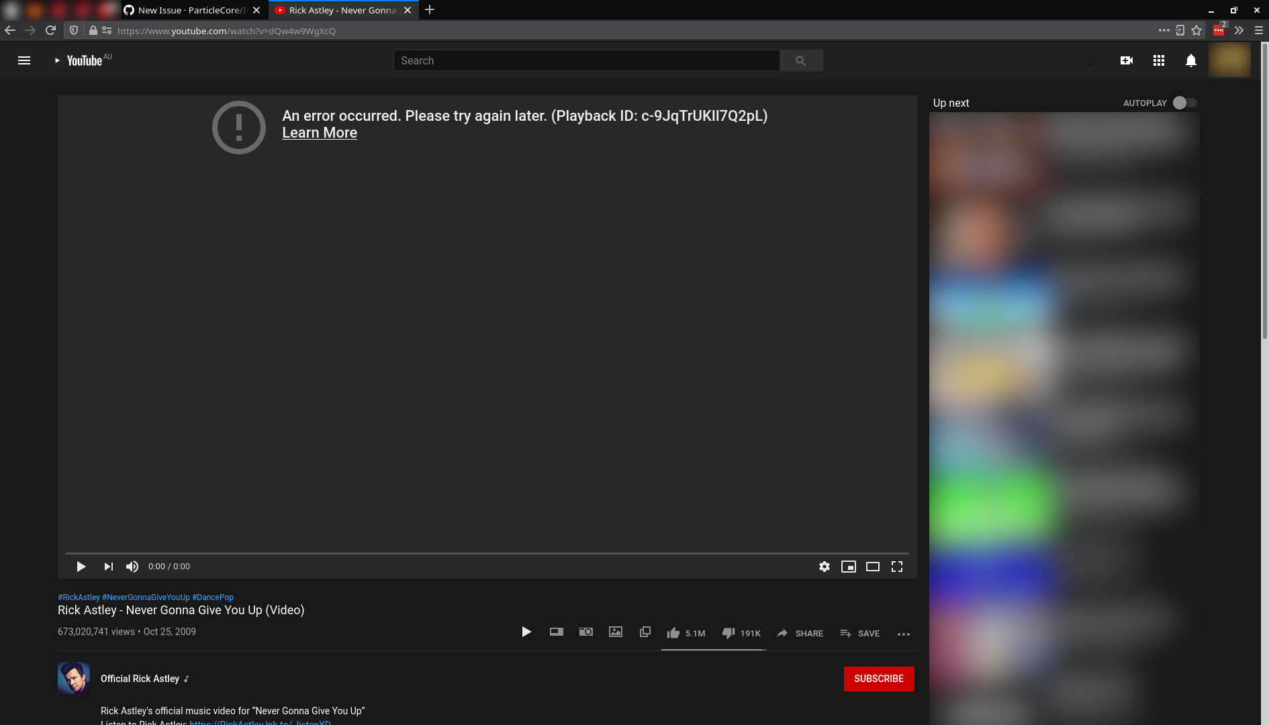Create a video with the camera icon
This screenshot has height=725, width=1269.
pos(1126,60)
